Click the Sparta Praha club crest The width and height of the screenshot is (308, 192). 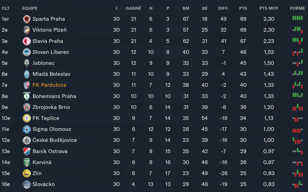(x=26, y=19)
